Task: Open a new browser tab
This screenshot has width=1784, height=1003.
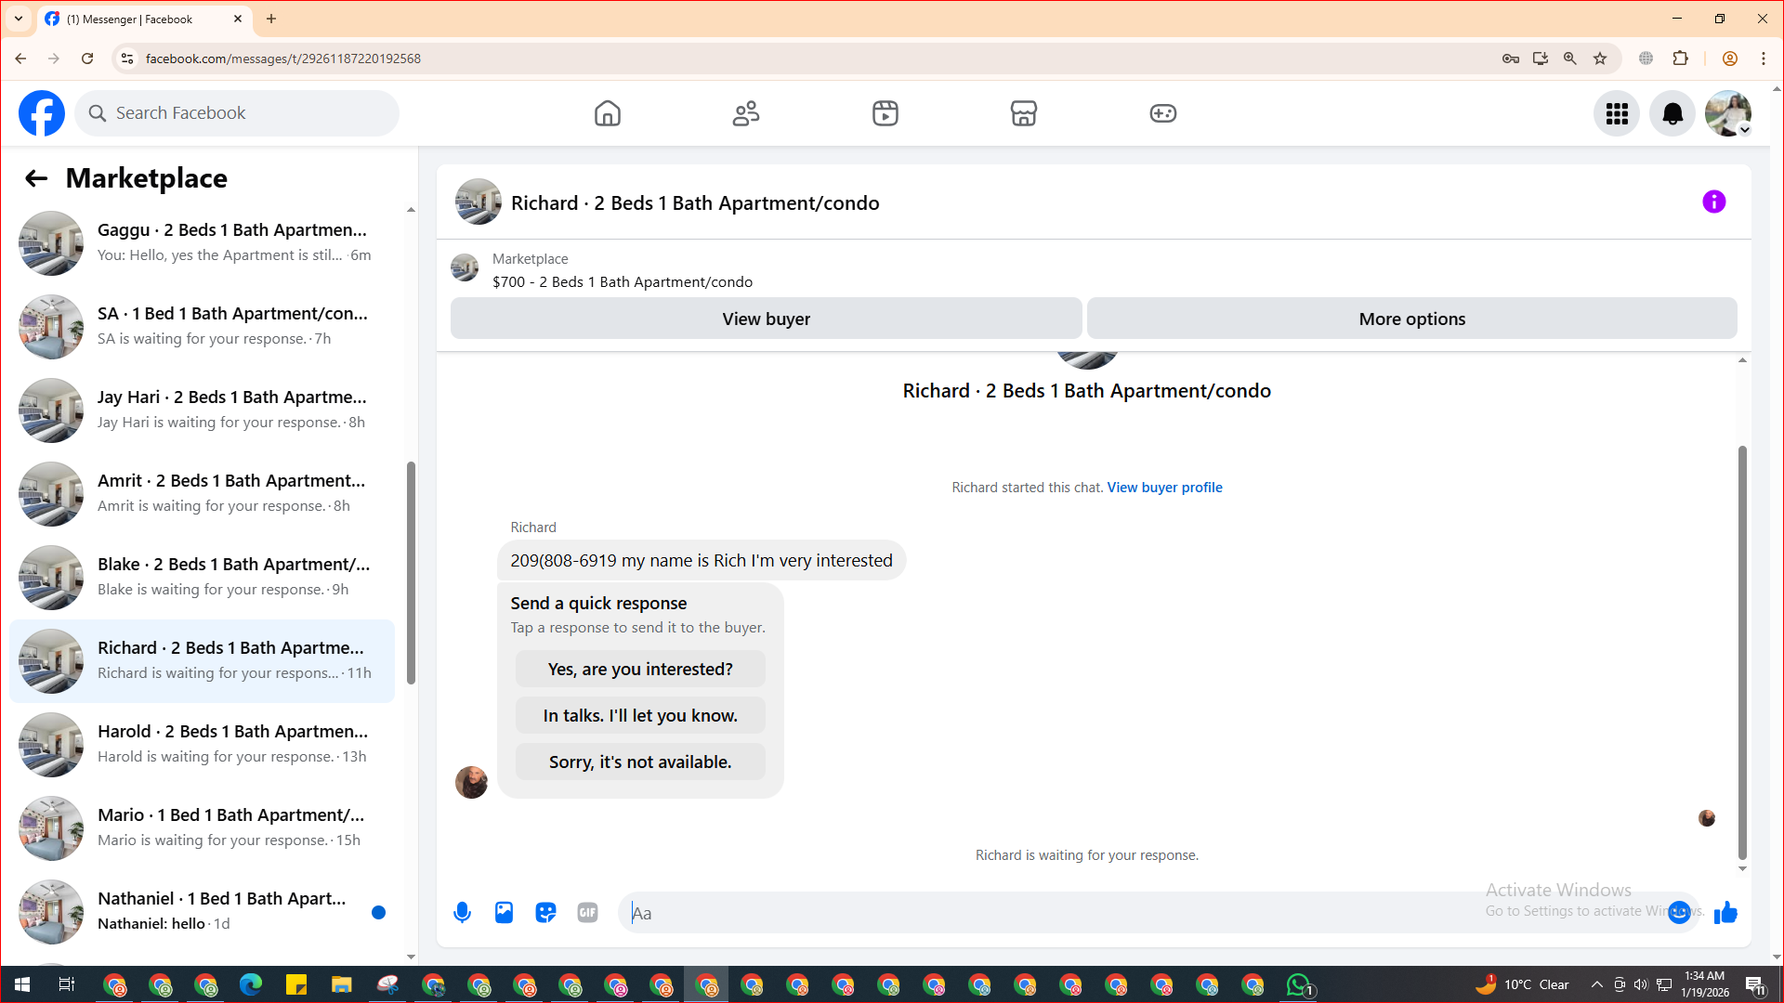Action: click(271, 19)
